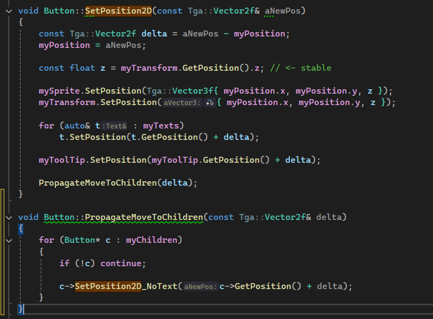The width and height of the screenshot is (433, 319).
Task: Collapse the PropagateMoveToChildren function fold chevron
Action: [8, 217]
